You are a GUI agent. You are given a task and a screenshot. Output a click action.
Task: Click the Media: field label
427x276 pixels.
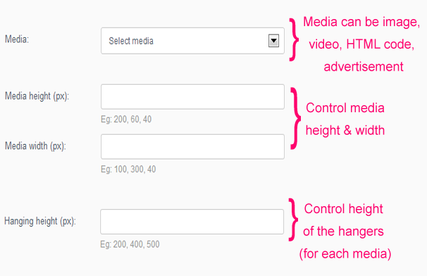[17, 40]
